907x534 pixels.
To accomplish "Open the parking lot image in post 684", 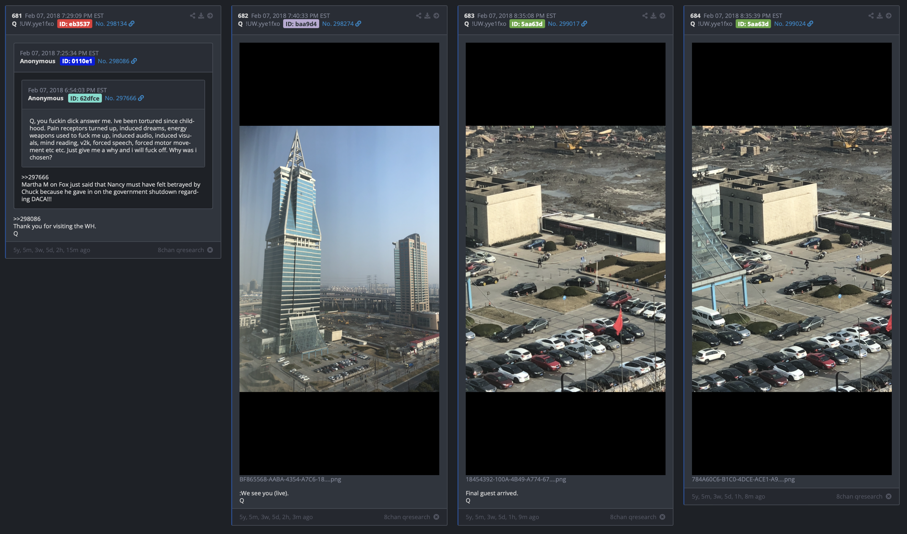I will pos(792,258).
